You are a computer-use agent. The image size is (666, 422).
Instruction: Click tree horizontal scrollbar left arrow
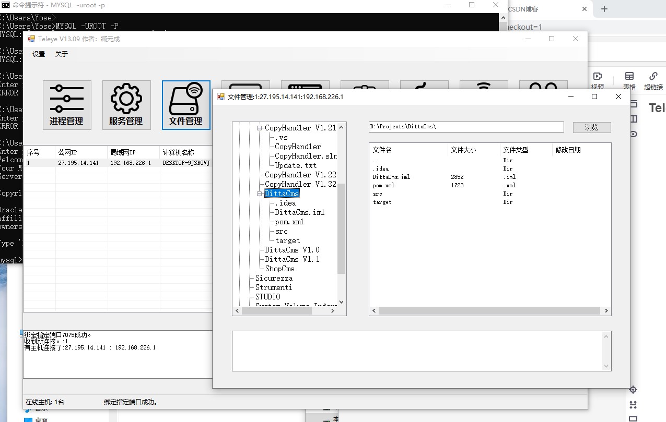pos(237,311)
